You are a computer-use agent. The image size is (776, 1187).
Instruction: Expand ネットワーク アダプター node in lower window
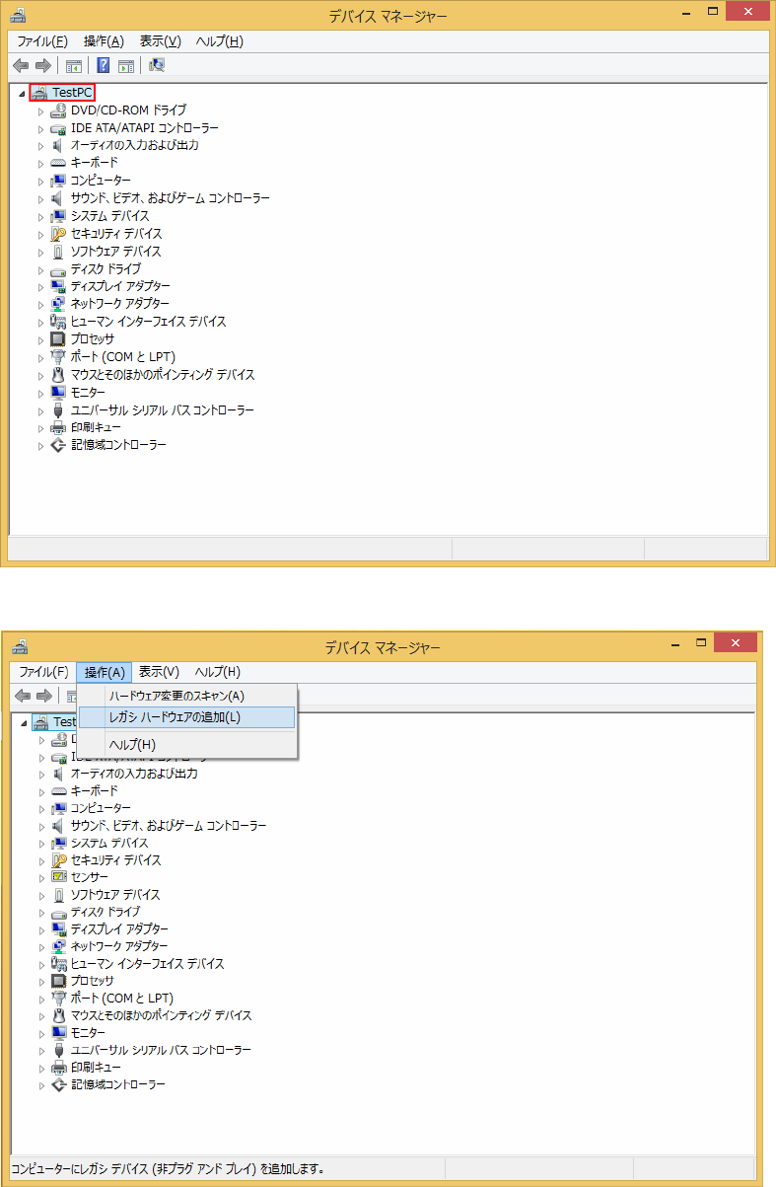pos(41,947)
